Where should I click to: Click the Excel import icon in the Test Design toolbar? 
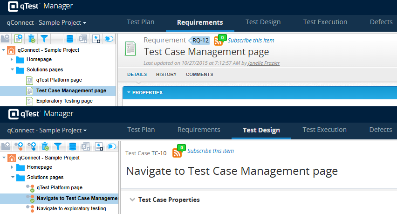coord(85,146)
